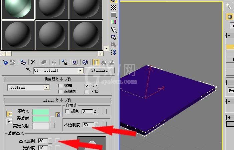Select the green glossy material sample slot
This screenshot has width=234, height=150.
[18, 9]
